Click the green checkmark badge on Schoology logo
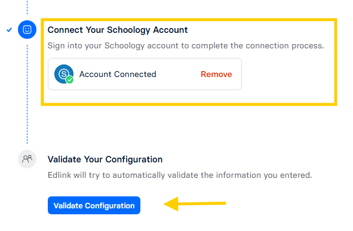 [70, 79]
